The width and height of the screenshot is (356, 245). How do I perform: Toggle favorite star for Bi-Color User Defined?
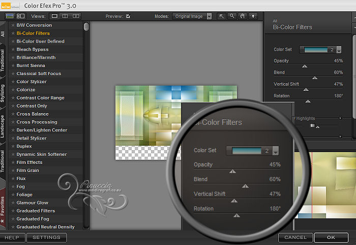click(x=13, y=41)
